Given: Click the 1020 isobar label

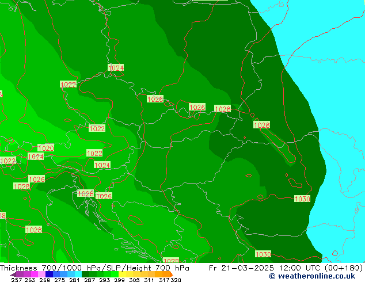Looking at the screenshot, I should [46, 148].
